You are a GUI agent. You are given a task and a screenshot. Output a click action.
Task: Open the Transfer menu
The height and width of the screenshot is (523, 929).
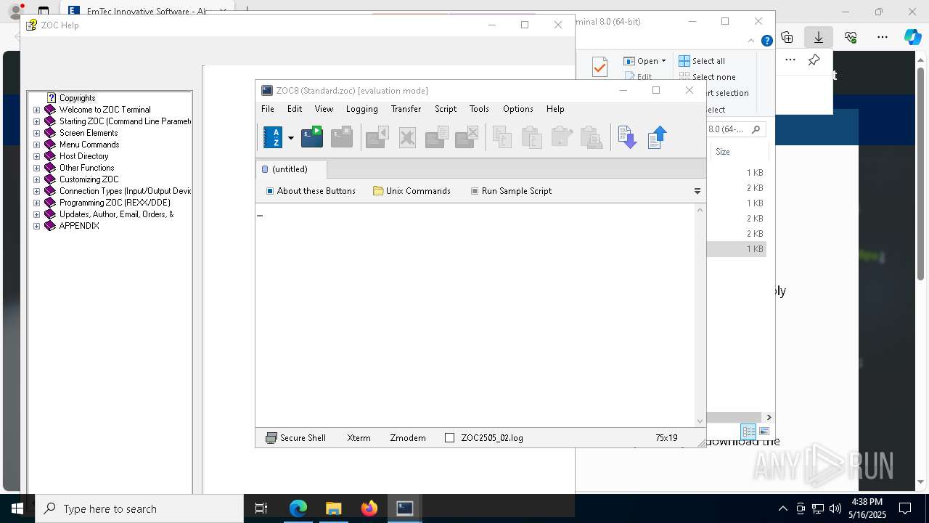(406, 109)
